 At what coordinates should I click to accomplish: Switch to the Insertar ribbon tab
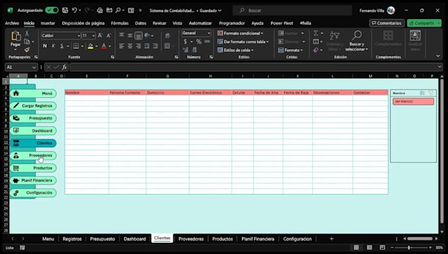(47, 23)
